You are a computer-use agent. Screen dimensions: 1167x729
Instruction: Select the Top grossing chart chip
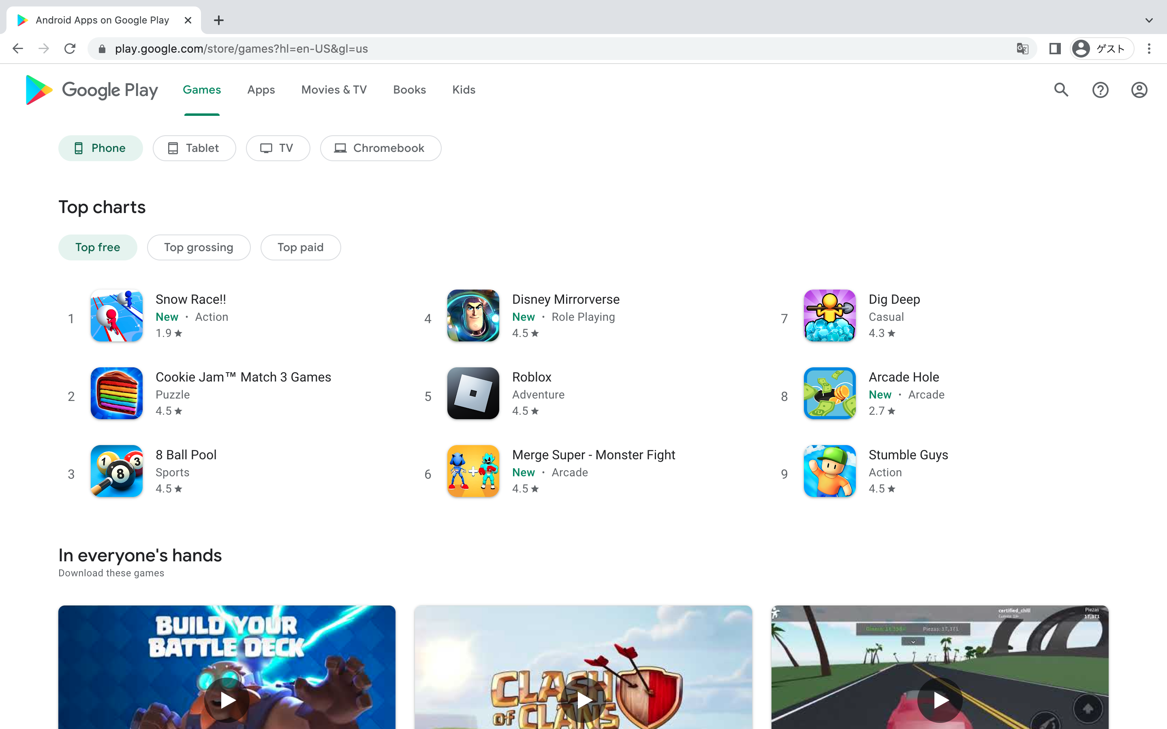pos(198,247)
